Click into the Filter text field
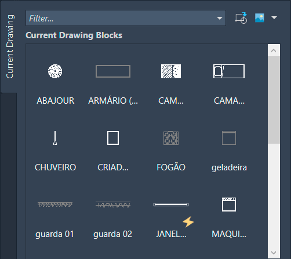This screenshot has height=259, width=291. [x=121, y=18]
